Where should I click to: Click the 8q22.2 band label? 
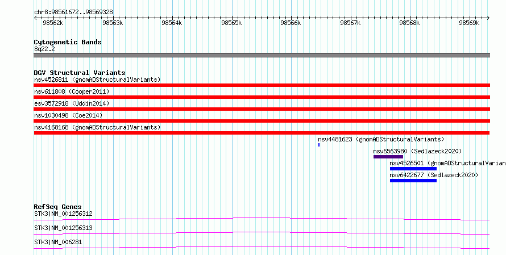pos(44,49)
